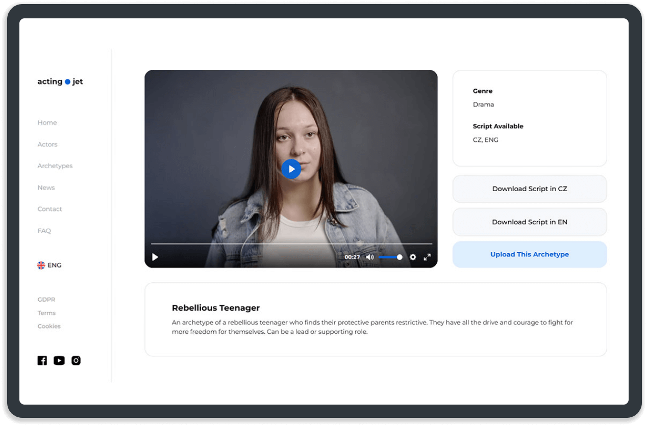Open the acting jet YouTube channel
Image resolution: width=647 pixels, height=426 pixels.
59,360
